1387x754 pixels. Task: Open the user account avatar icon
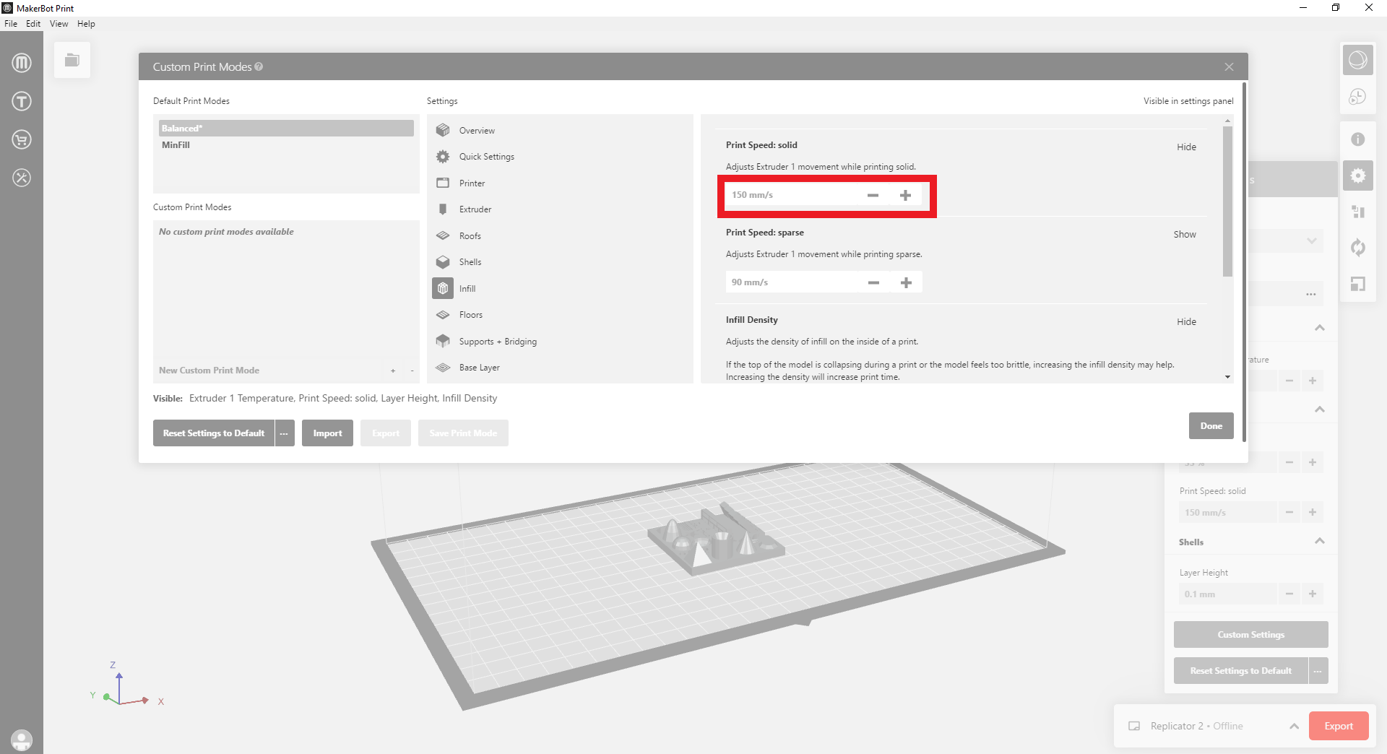click(22, 740)
